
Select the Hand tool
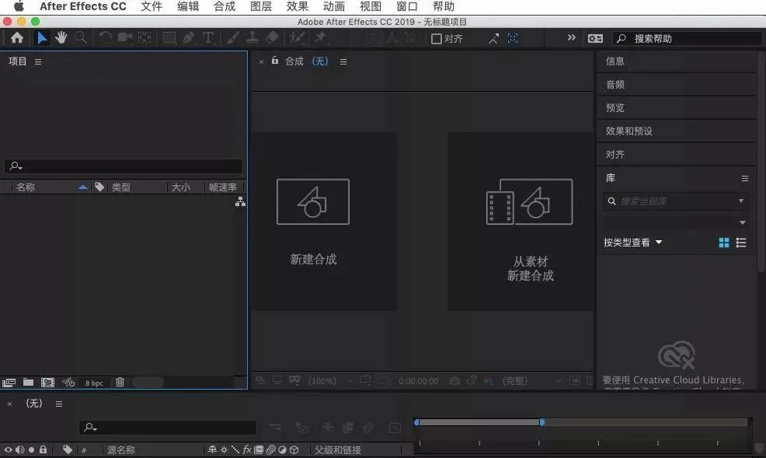(61, 37)
